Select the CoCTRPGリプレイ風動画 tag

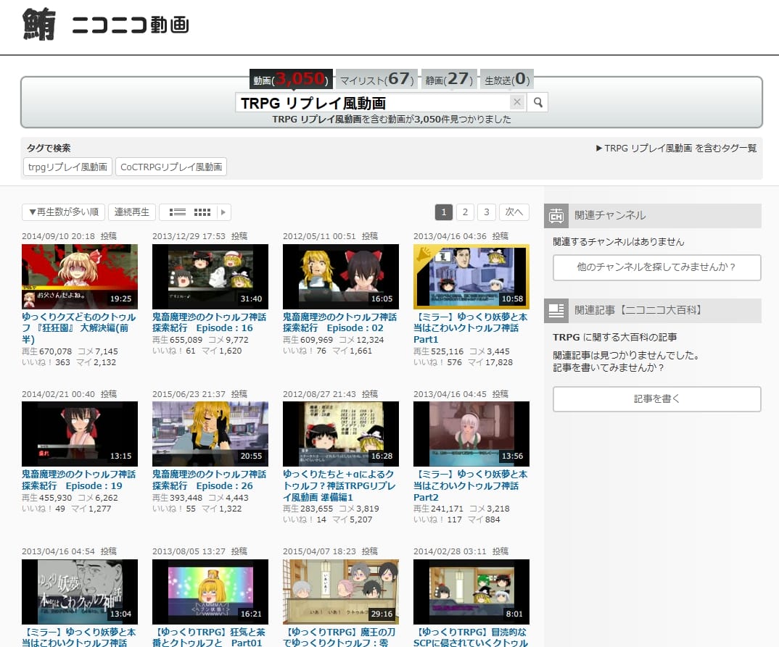tap(171, 167)
